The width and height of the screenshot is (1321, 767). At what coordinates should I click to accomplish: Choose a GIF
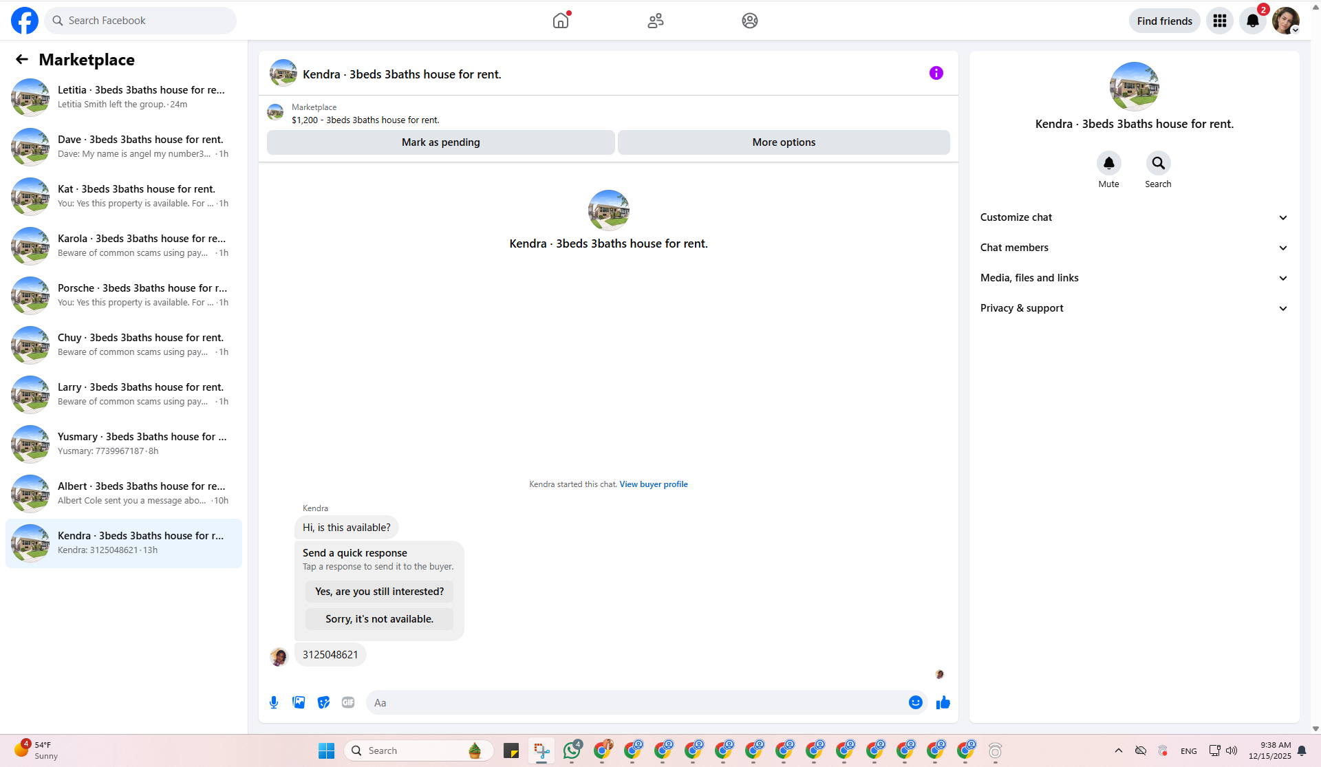tap(348, 702)
